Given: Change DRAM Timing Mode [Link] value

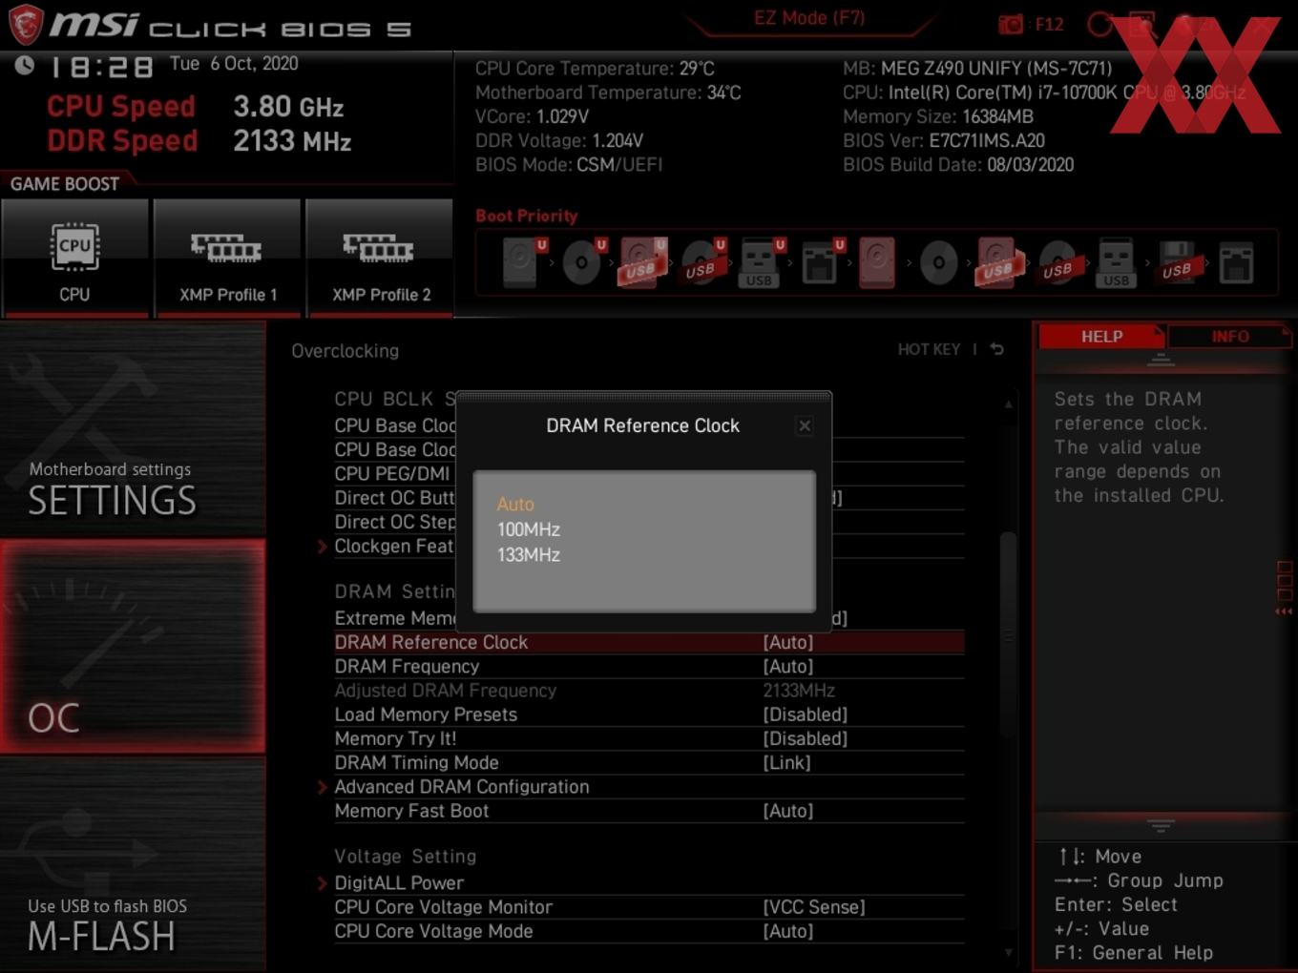Looking at the screenshot, I should 787,763.
